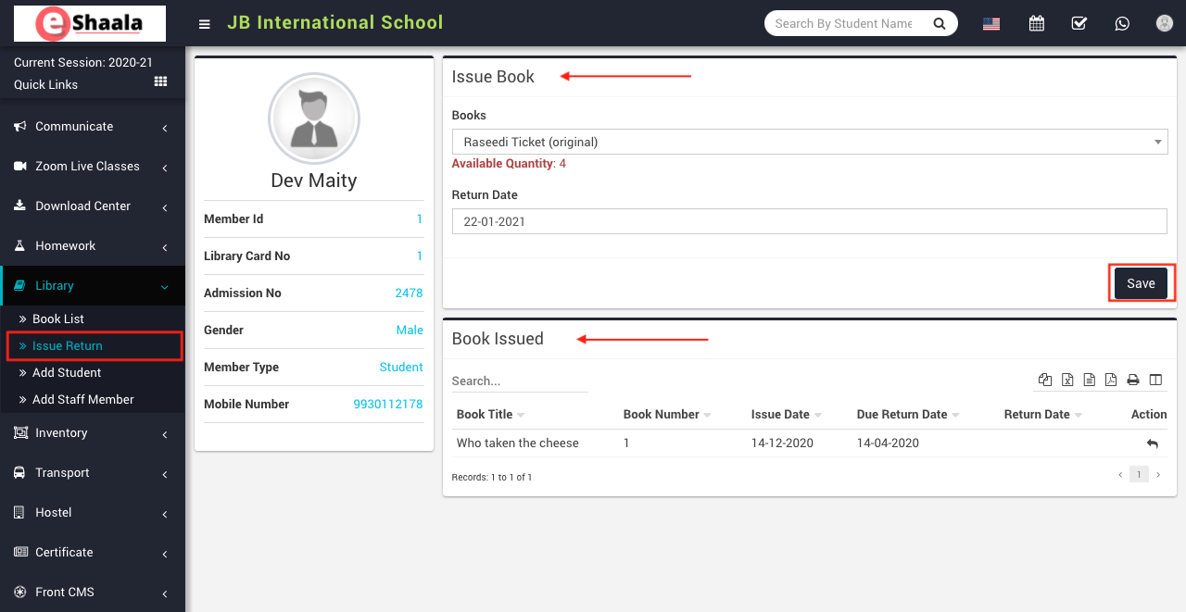Toggle column visibility icon in table
This screenshot has height=612, width=1186.
point(1155,380)
